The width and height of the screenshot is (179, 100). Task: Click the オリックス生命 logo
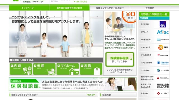(163, 55)
